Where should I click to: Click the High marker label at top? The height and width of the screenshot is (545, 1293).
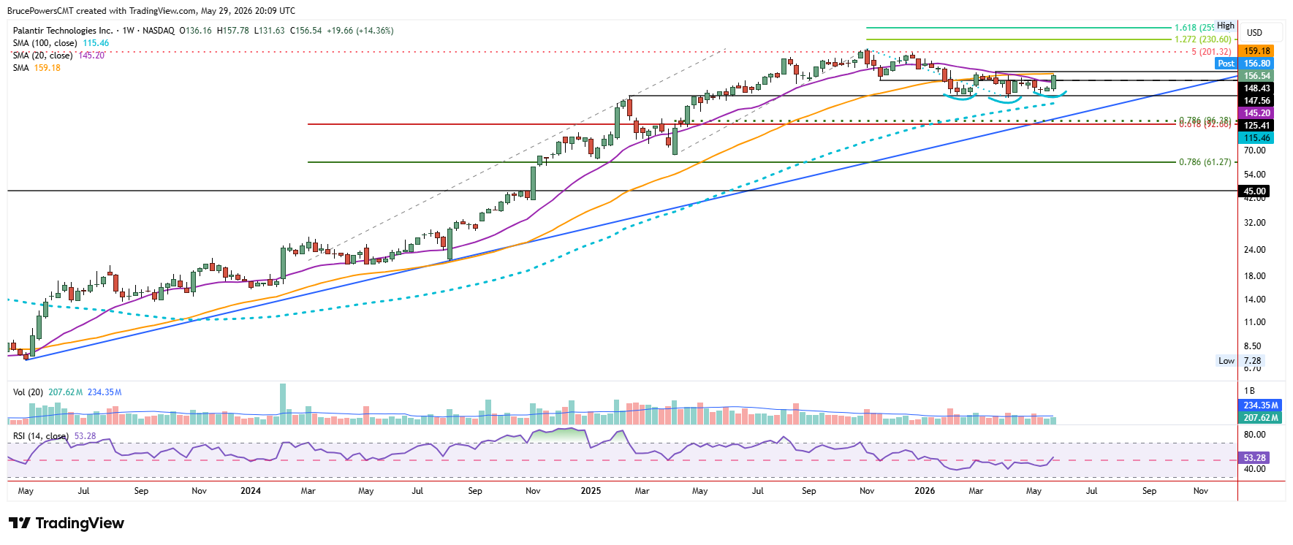click(1226, 26)
